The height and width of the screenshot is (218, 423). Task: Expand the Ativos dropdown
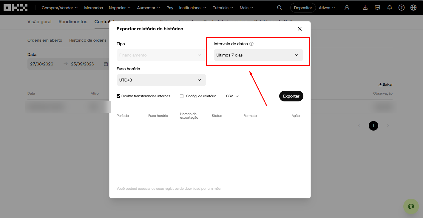point(327,8)
